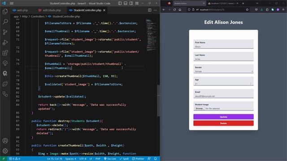Go to the Firefox home page
The width and height of the screenshot is (287, 161).
[180, 10]
